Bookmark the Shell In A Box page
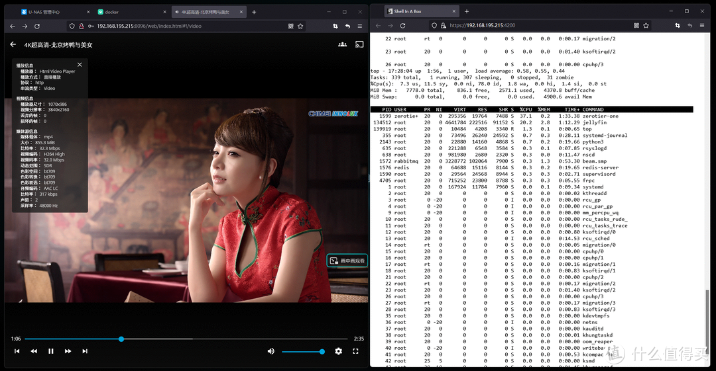The image size is (716, 371). pos(646,26)
